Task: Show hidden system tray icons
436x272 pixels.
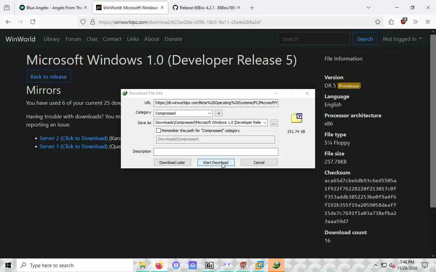Action: 376,265
